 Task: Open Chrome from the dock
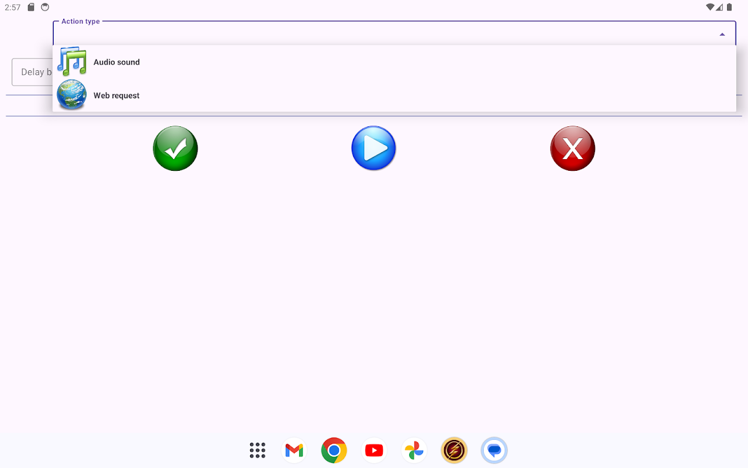334,450
